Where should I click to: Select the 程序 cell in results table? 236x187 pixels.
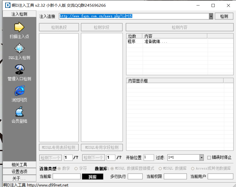tap(132, 41)
